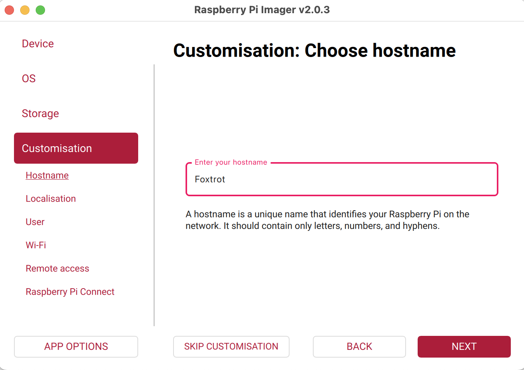The height and width of the screenshot is (370, 524).
Task: Go back using the BACK button
Action: pyautogui.click(x=359, y=346)
